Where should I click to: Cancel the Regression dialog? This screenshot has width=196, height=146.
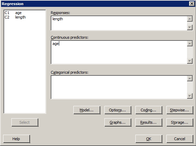click(x=180, y=139)
